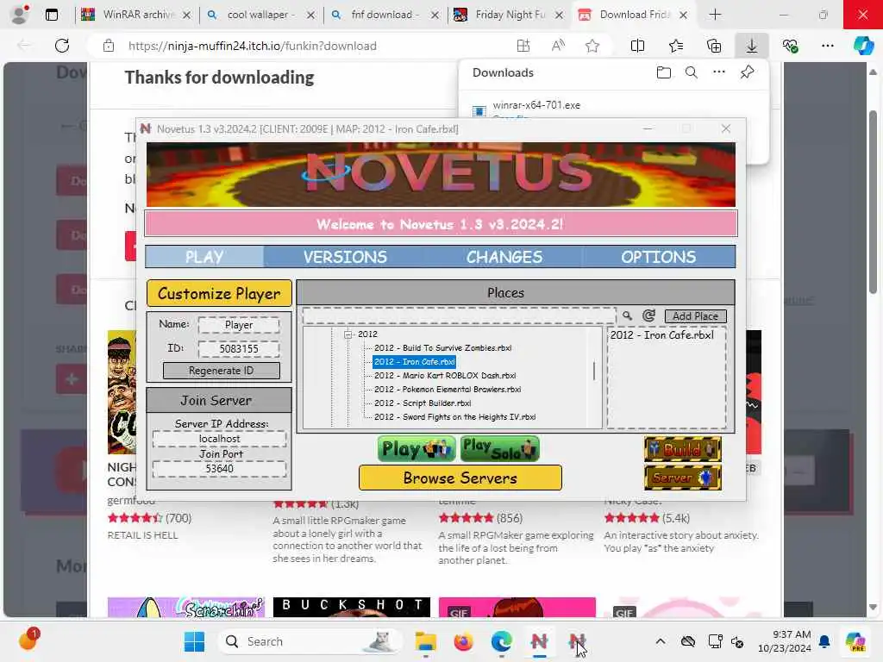Open Windows Start menu
Image resolution: width=883 pixels, height=662 pixels.
coord(194,641)
